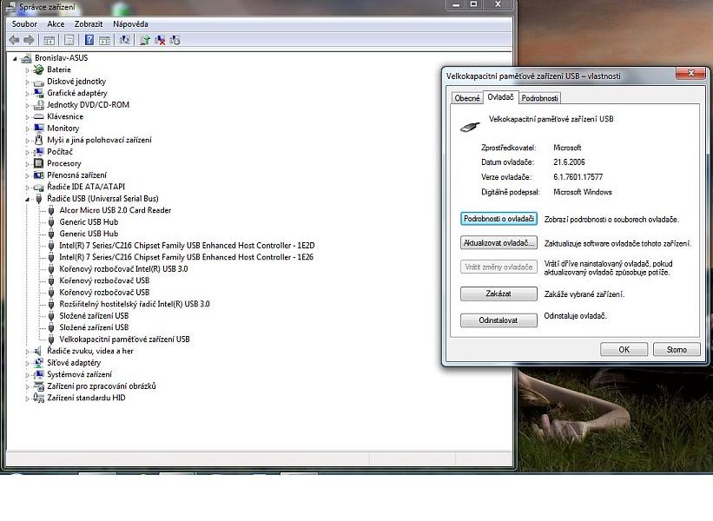Click the Back arrow toolbar icon
Screen dimensions: 713x521
[x=15, y=40]
